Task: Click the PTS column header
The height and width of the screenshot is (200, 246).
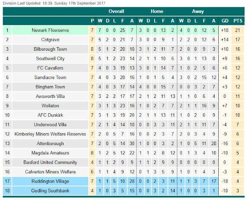Action: pyautogui.click(x=238, y=21)
